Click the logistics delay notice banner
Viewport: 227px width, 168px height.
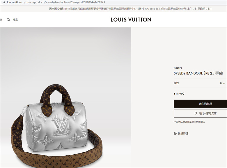[130, 9]
